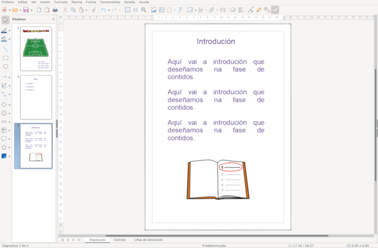
Task: Click the print icon in toolbar
Action: [x=55, y=10]
